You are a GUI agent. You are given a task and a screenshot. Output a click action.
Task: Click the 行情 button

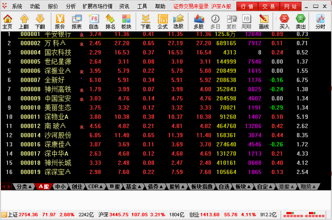[247, 6]
